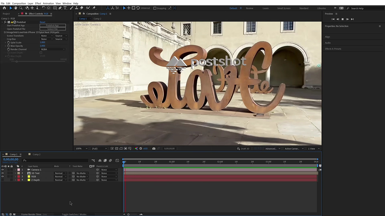Switch to the Comp 2 timeline tab
This screenshot has width=385, height=216.
tap(36, 155)
